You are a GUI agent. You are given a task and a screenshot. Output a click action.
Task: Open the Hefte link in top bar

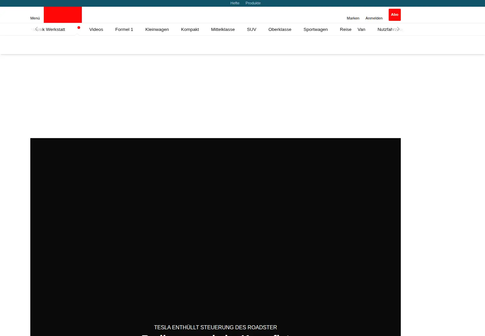coord(235,3)
